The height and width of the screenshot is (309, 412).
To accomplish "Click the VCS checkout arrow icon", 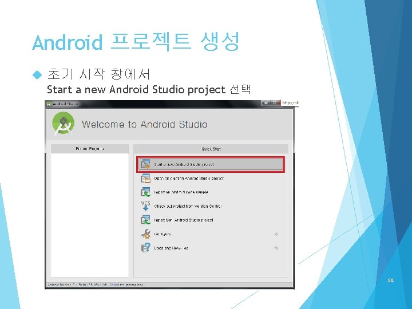I will coord(145,206).
